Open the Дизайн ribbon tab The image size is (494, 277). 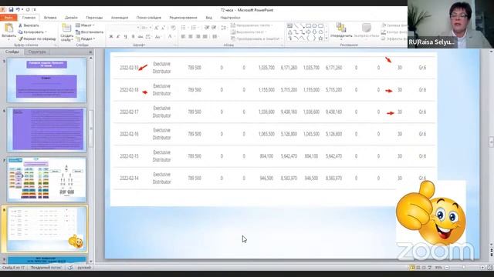(x=71, y=18)
